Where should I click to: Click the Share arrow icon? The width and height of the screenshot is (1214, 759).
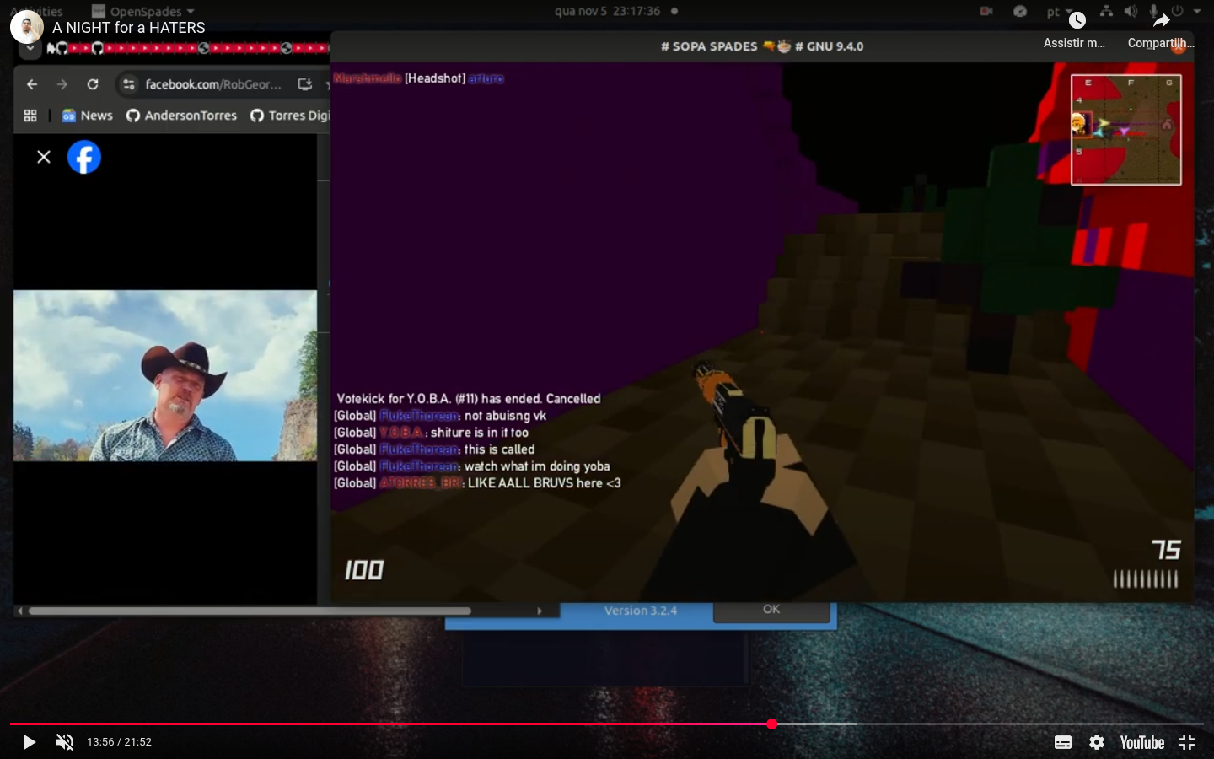[x=1161, y=21]
